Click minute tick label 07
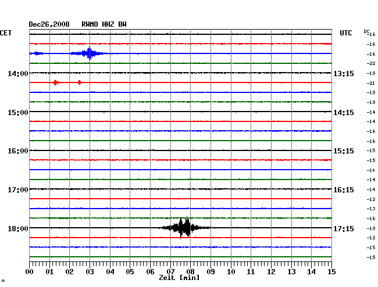 pyautogui.click(x=170, y=272)
